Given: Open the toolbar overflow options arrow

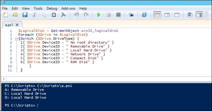Looking at the screenshot, I should click(x=207, y=17).
